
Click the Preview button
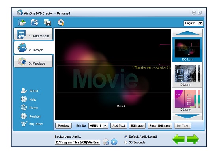click(x=64, y=126)
